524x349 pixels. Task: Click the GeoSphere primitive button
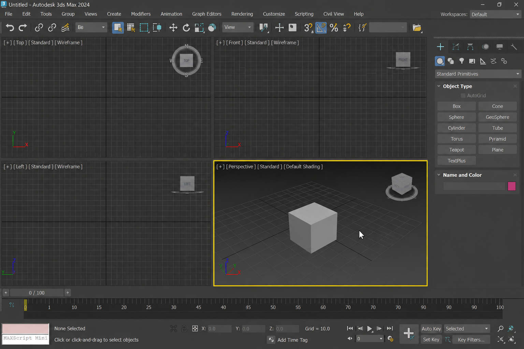tap(497, 117)
